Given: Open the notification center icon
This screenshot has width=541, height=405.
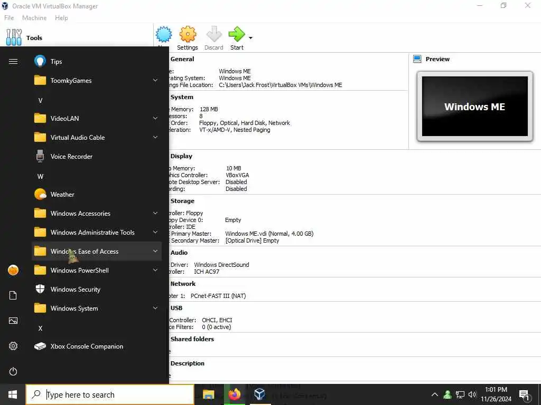Looking at the screenshot, I should pos(524,396).
